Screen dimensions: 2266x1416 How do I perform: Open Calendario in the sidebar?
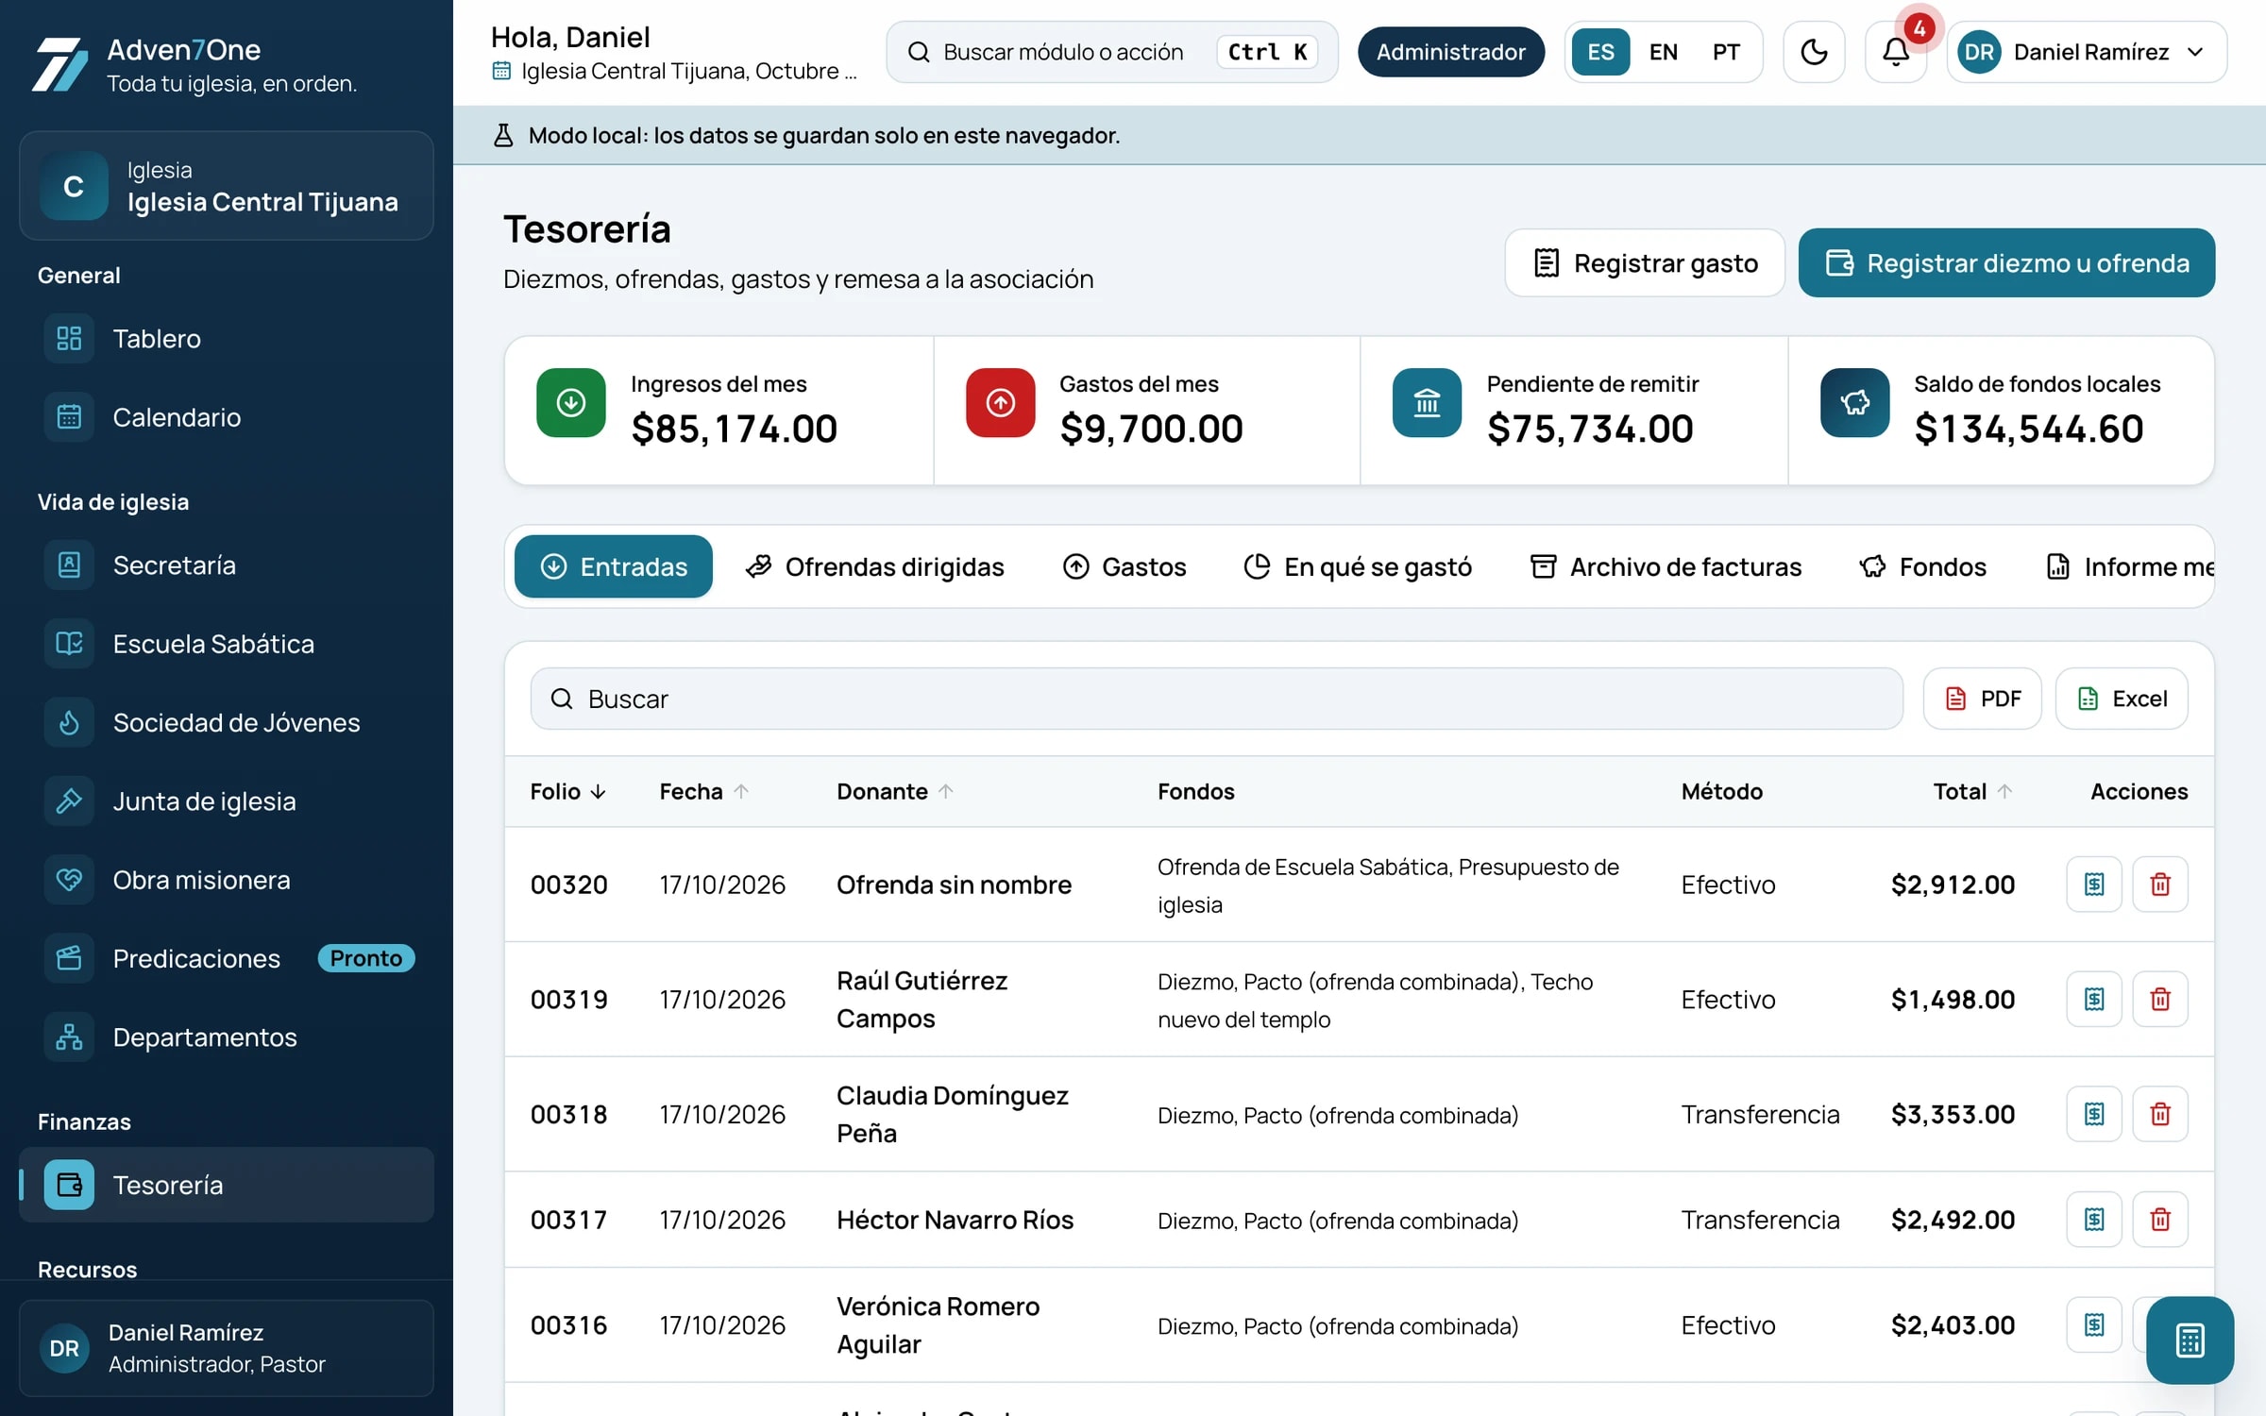(x=227, y=416)
